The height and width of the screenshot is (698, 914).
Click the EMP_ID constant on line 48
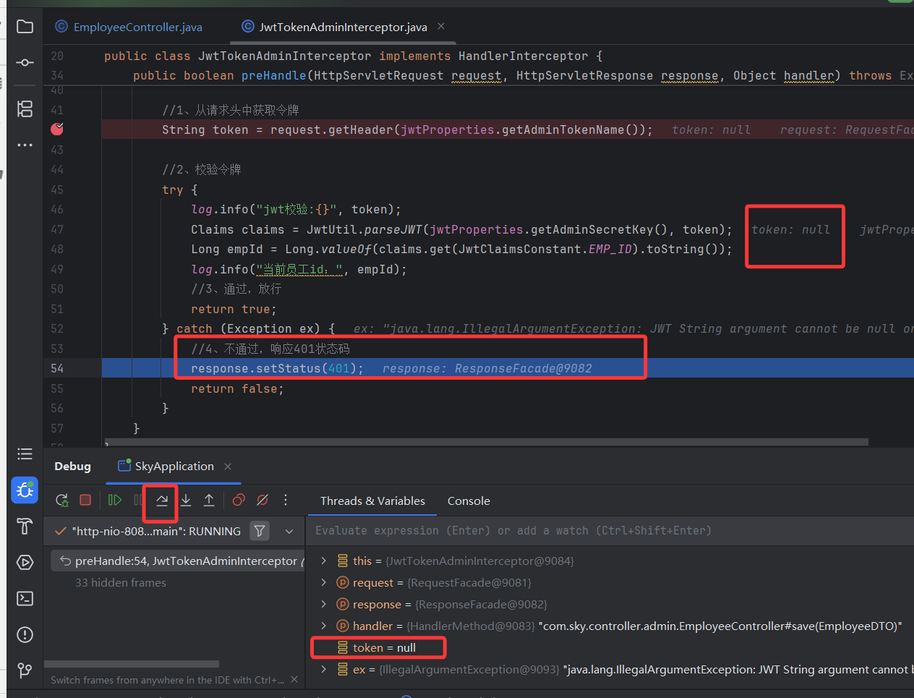point(610,249)
